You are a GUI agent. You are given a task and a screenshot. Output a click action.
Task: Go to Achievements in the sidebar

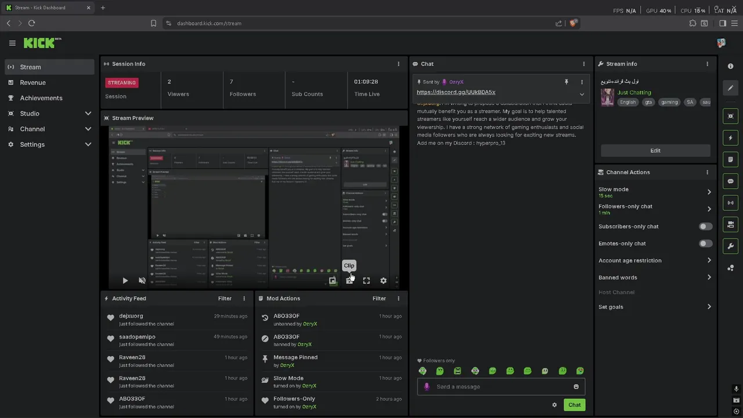coord(49,98)
